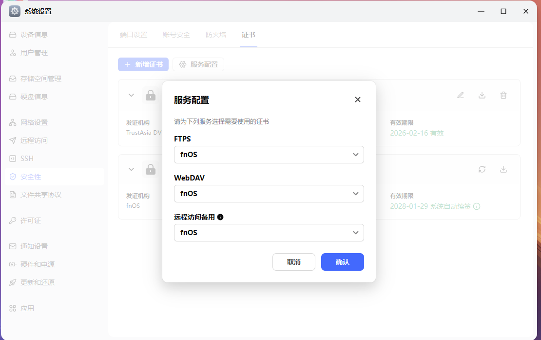Close the 服务配置 dialog with the X
The width and height of the screenshot is (541, 340).
(358, 100)
